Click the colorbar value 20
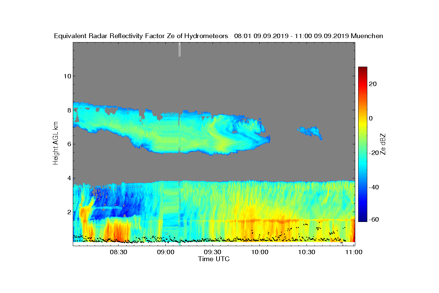 373,84
